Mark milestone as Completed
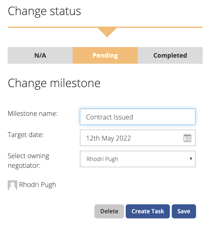 coord(170,55)
